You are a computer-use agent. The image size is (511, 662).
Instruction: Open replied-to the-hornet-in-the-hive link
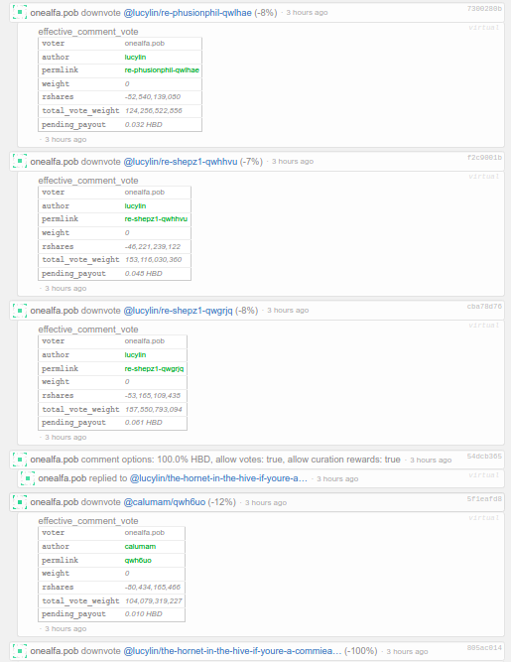218,478
